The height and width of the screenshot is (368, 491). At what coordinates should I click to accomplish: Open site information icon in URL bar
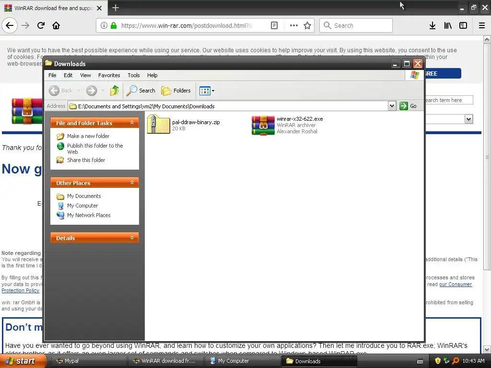(x=104, y=25)
